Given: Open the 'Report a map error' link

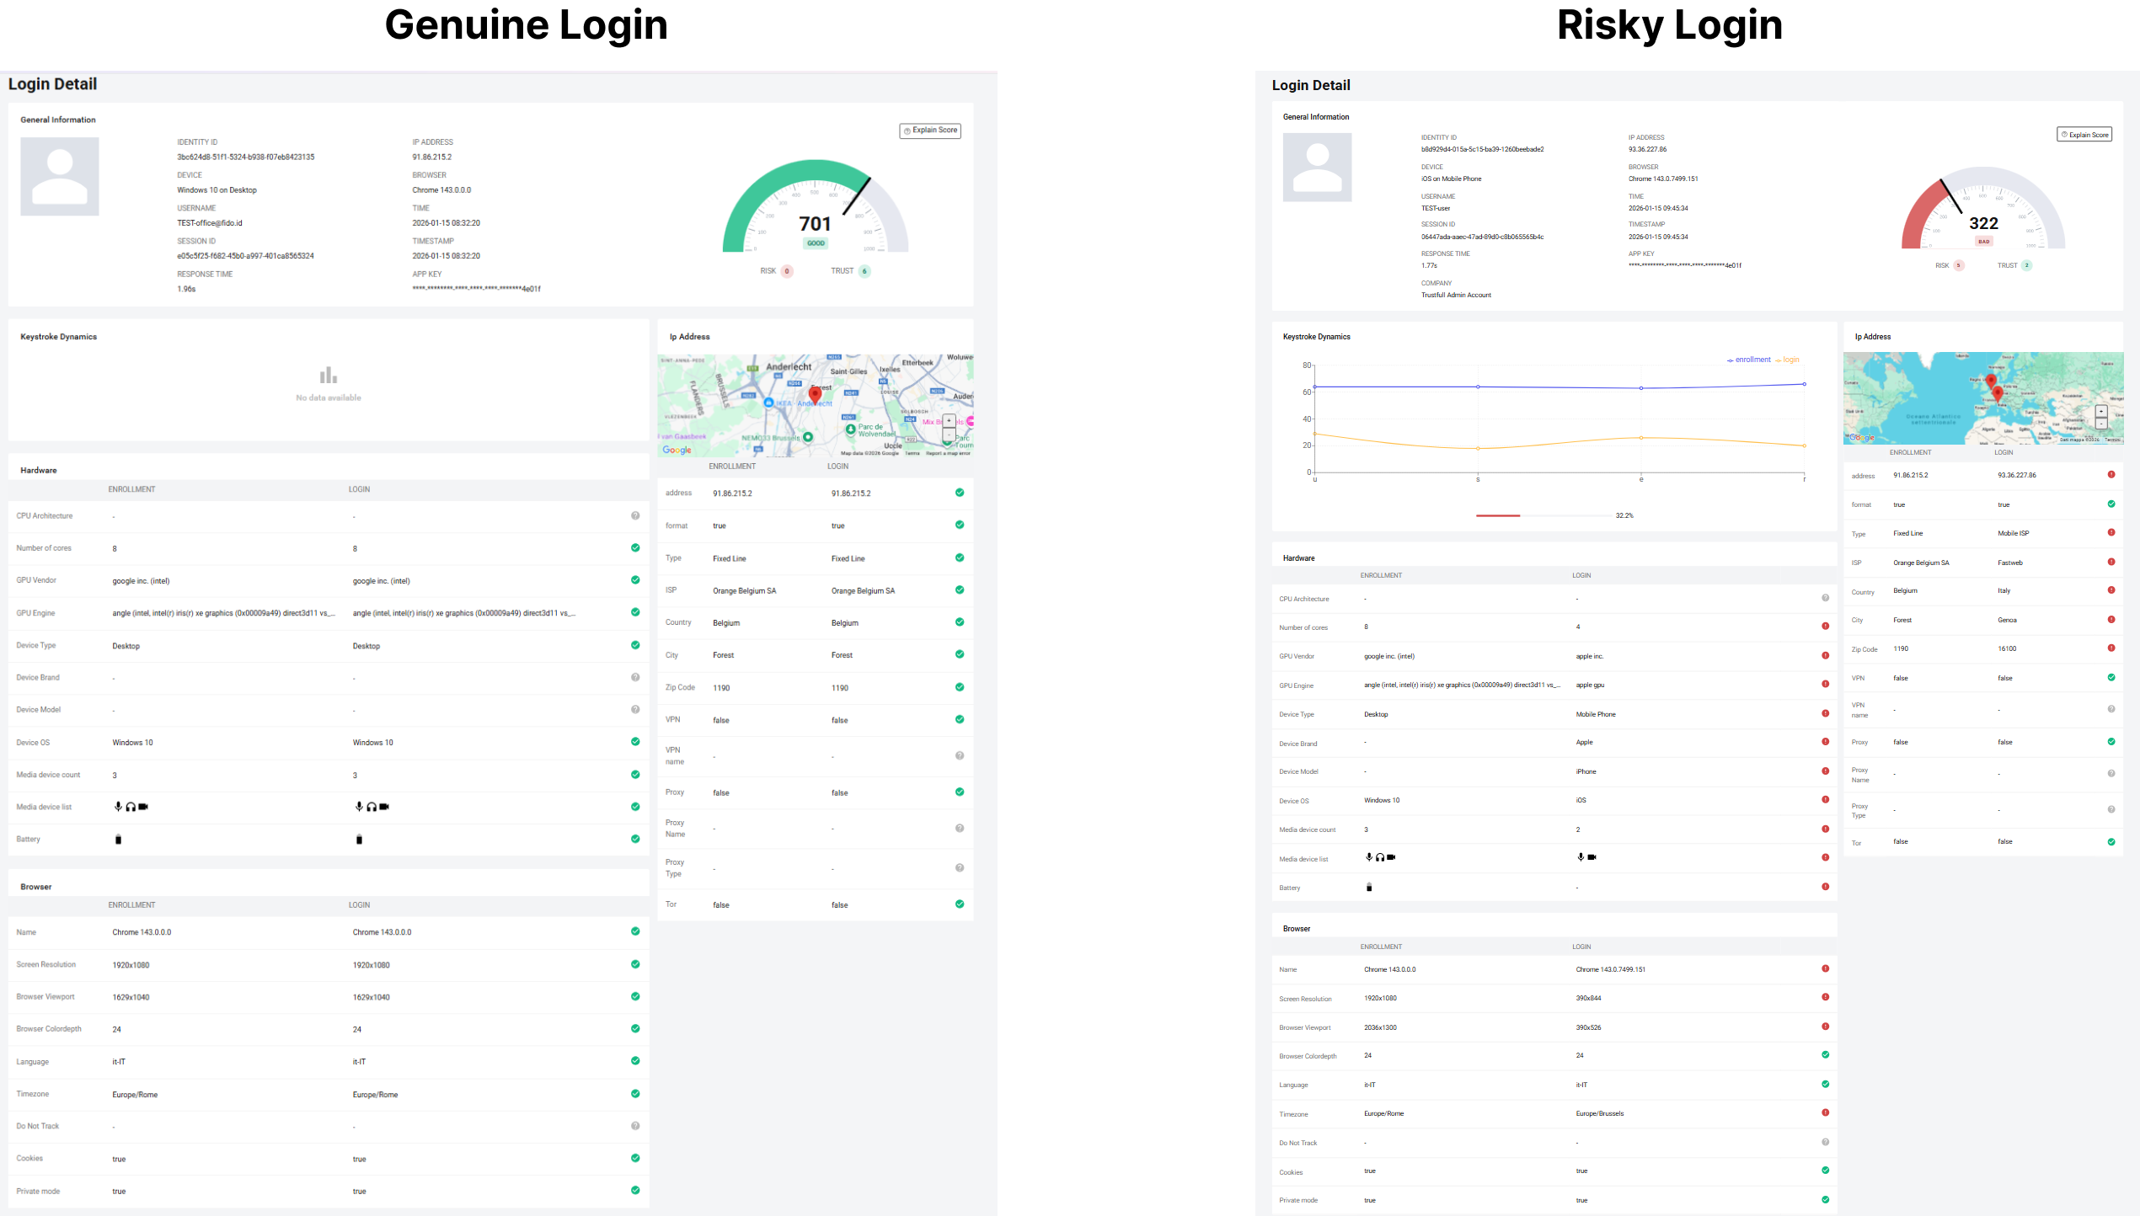Looking at the screenshot, I should 948,453.
